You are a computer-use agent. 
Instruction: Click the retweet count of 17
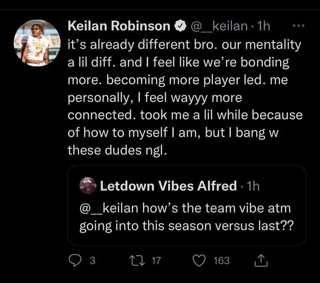coord(156,261)
